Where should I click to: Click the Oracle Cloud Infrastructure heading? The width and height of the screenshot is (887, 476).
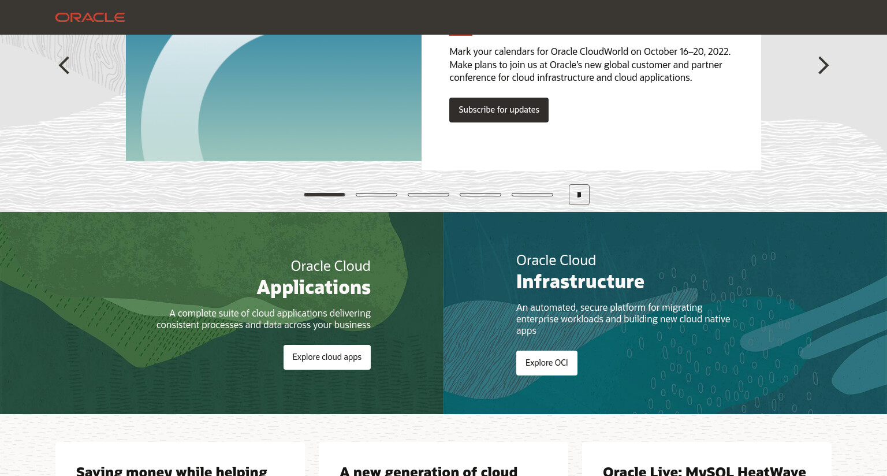click(580, 272)
